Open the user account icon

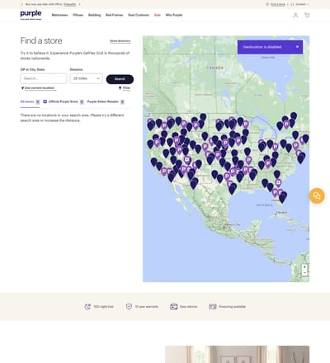(x=295, y=15)
